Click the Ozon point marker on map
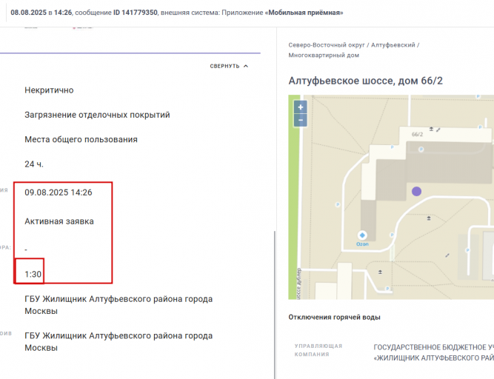 pos(362,235)
